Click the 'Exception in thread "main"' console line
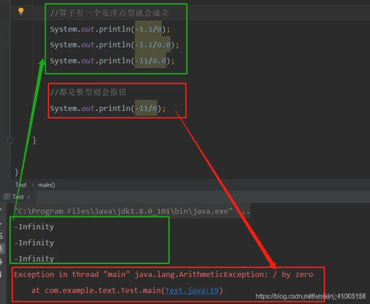370x304 pixels. (x=163, y=274)
